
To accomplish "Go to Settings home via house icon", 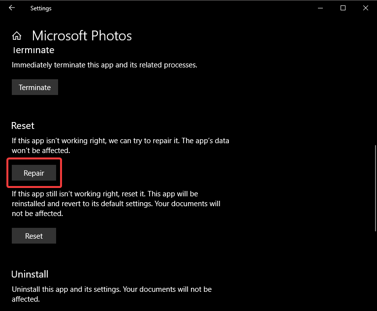I will click(x=17, y=36).
